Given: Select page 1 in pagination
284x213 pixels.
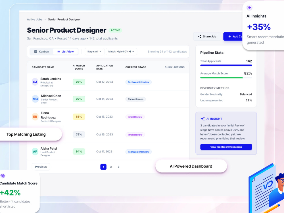Looking at the screenshot, I should 103,167.
